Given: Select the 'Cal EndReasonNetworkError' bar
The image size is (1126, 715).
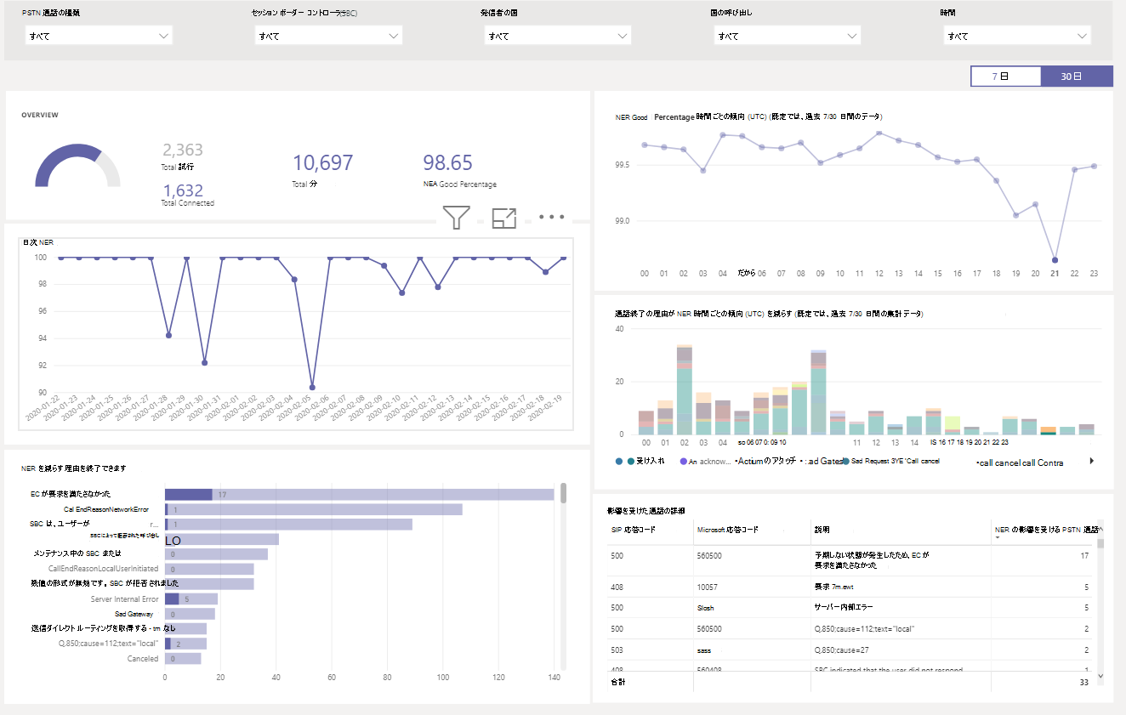Looking at the screenshot, I should [313, 509].
